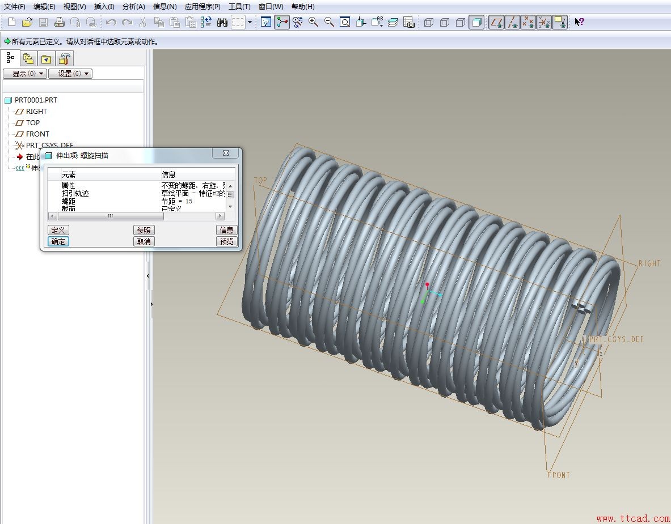This screenshot has height=524, width=671.
Task: Click the Zoom In magnifier icon
Action: click(313, 22)
